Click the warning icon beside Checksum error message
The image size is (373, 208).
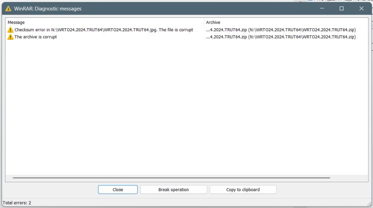click(10, 30)
